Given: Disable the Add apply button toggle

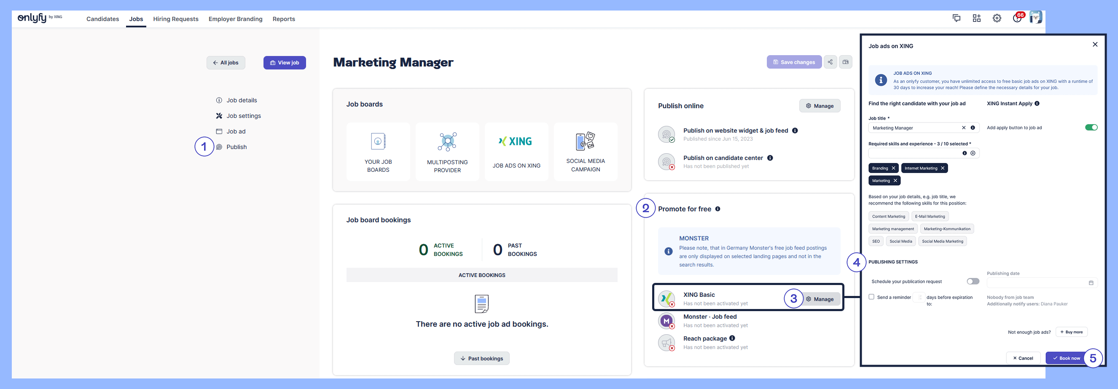Looking at the screenshot, I should [1091, 128].
